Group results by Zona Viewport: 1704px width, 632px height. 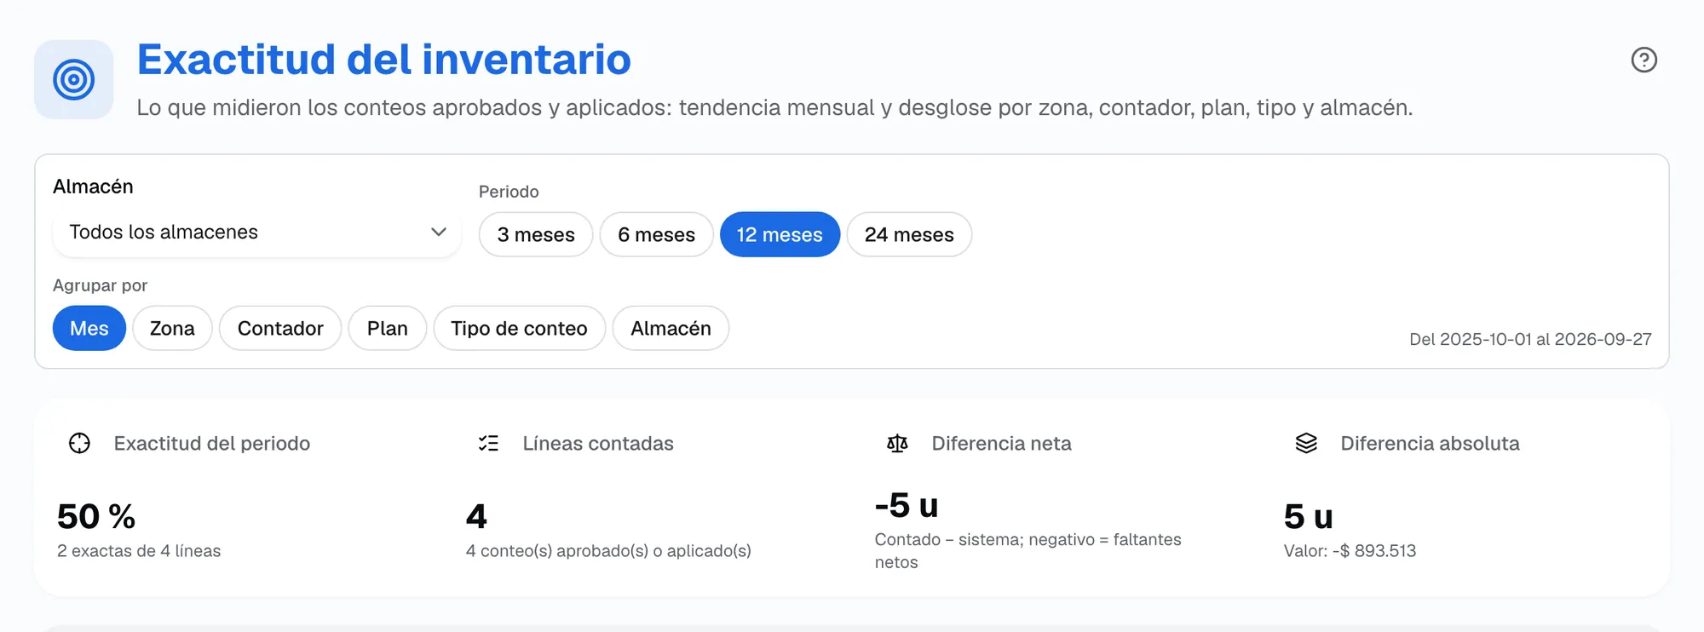[172, 328]
